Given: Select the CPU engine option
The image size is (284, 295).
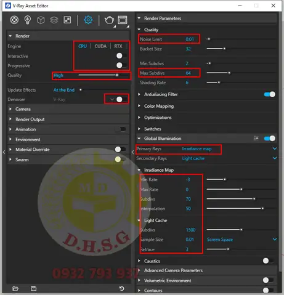Looking at the screenshot, I should [x=83, y=46].
